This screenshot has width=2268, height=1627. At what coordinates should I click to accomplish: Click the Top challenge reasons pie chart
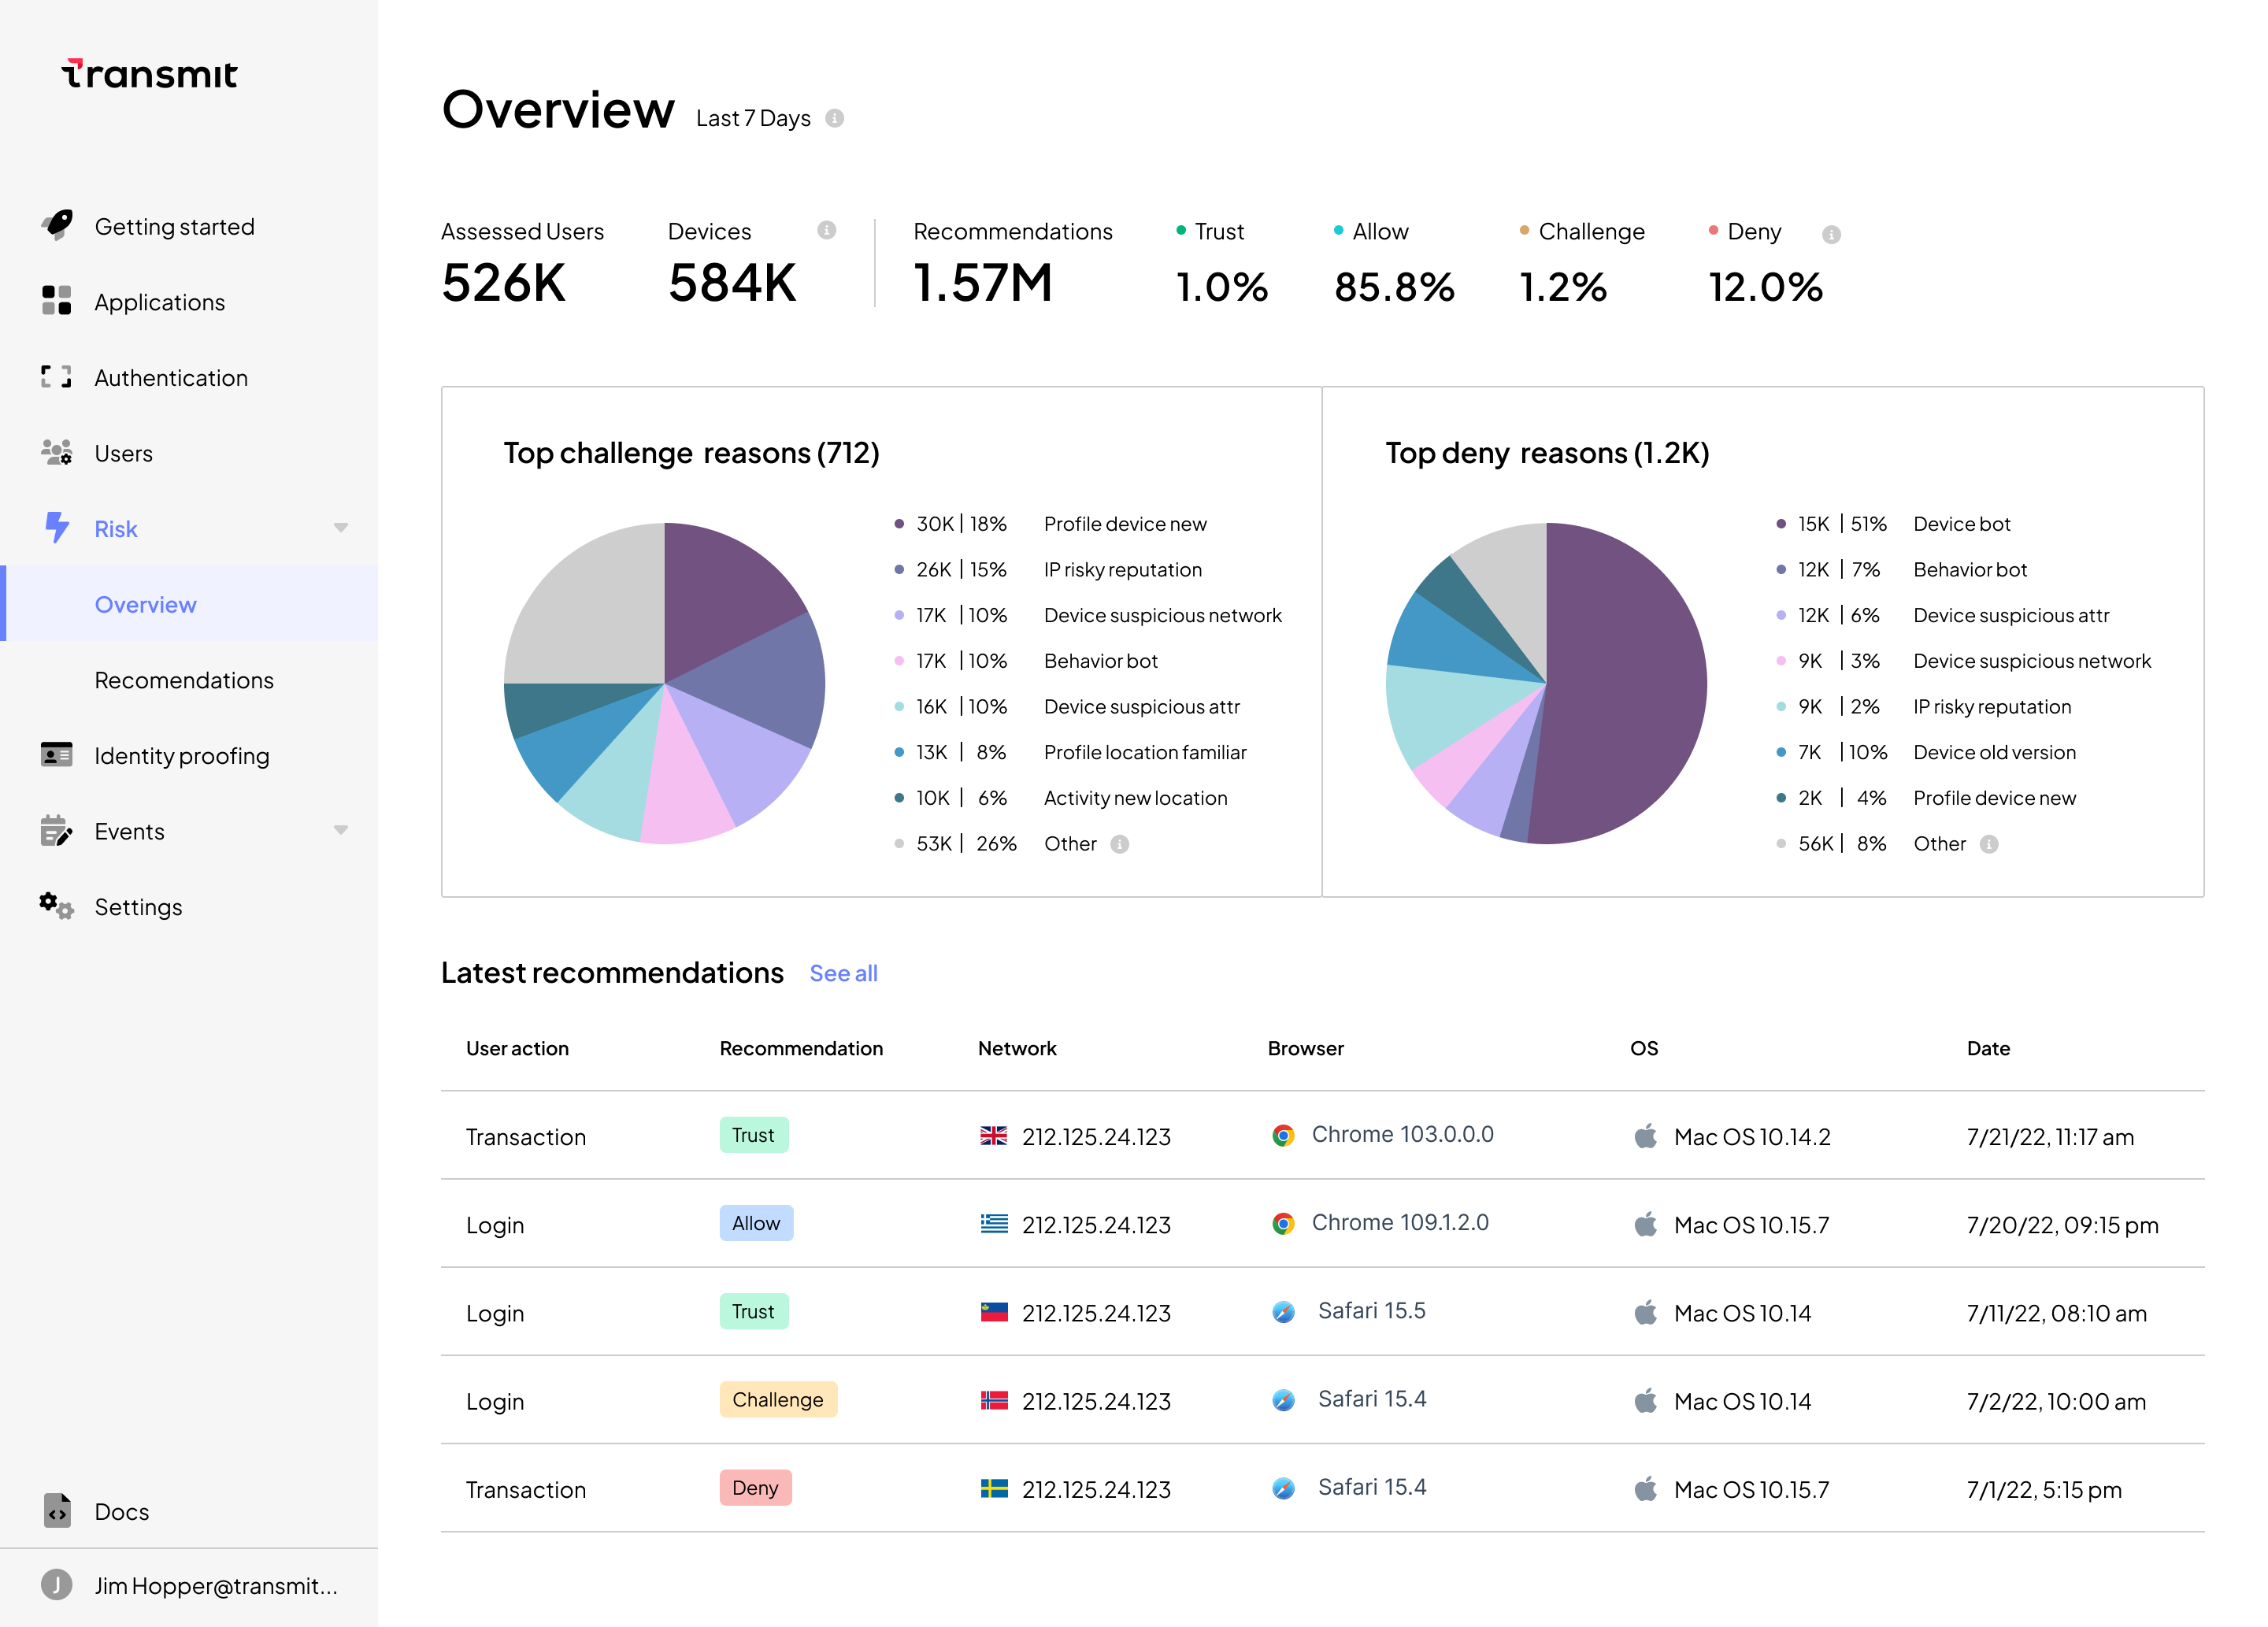[x=669, y=678]
